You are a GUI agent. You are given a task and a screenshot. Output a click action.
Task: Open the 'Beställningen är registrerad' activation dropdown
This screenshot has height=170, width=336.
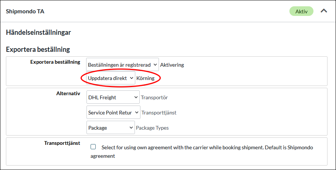(x=122, y=65)
